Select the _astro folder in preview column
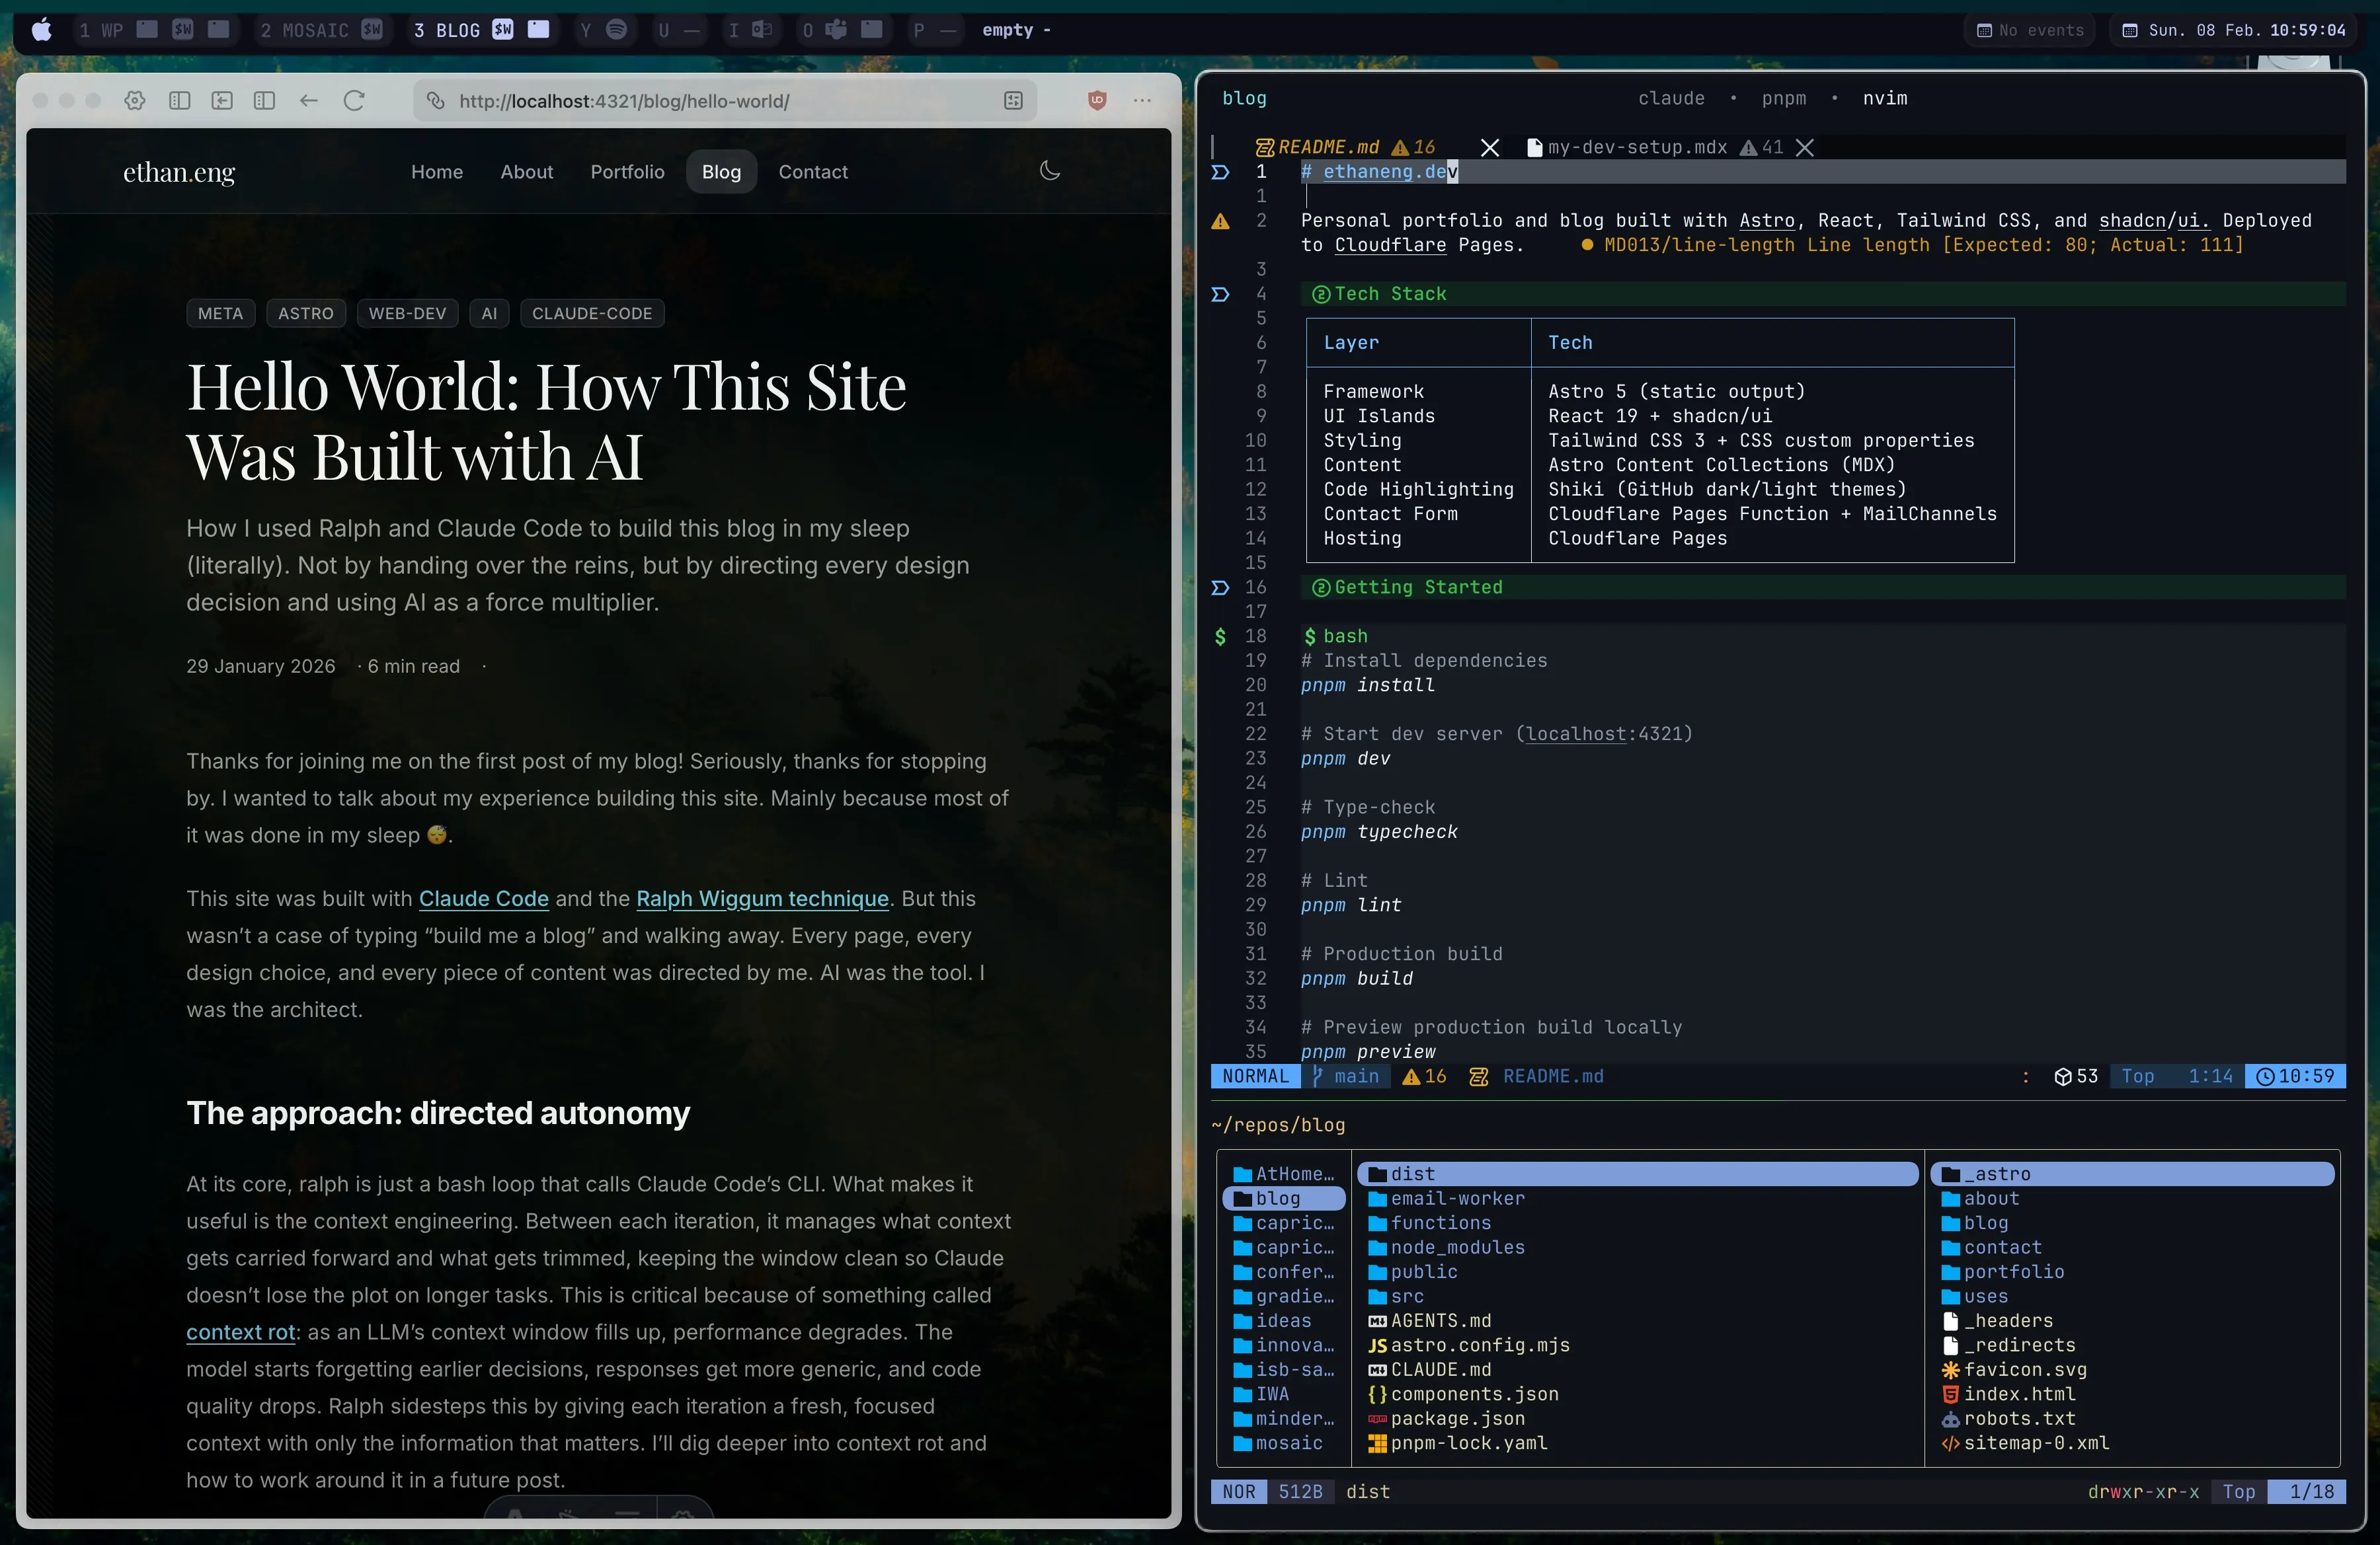 (2132, 1174)
